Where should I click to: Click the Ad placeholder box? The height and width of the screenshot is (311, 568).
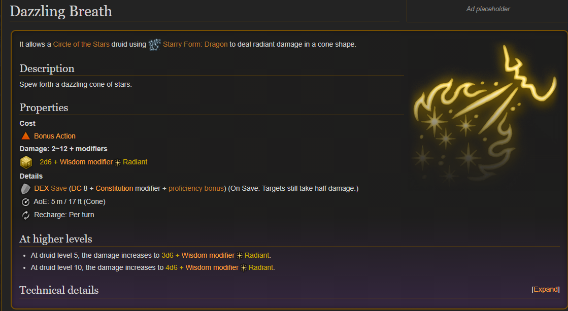[x=488, y=11]
